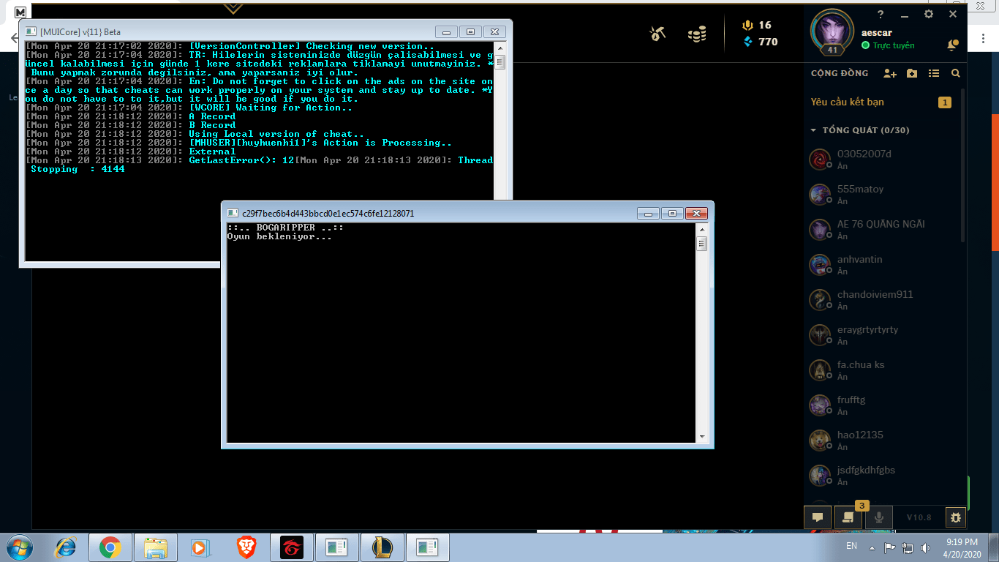Screen dimensions: 999x562
Task: Open the Hextech crafting hammer icon
Action: pos(657,33)
